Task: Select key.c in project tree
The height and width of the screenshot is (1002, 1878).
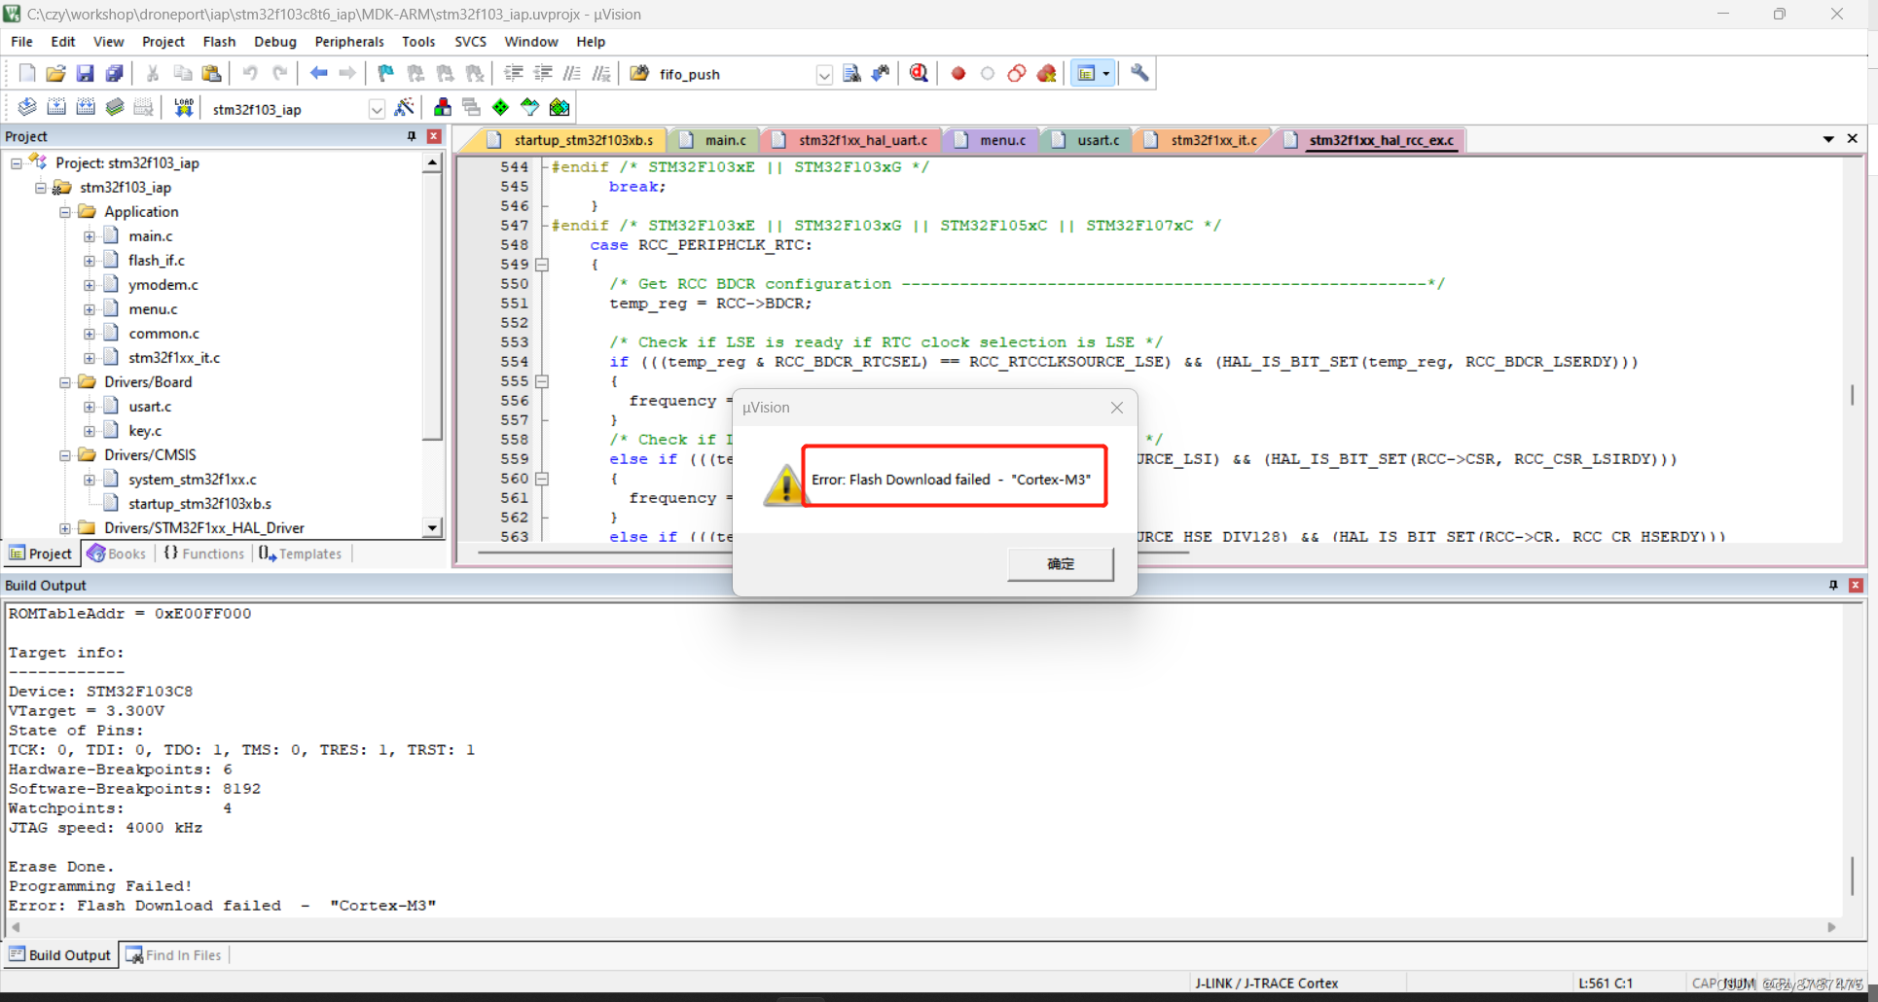Action: point(145,431)
